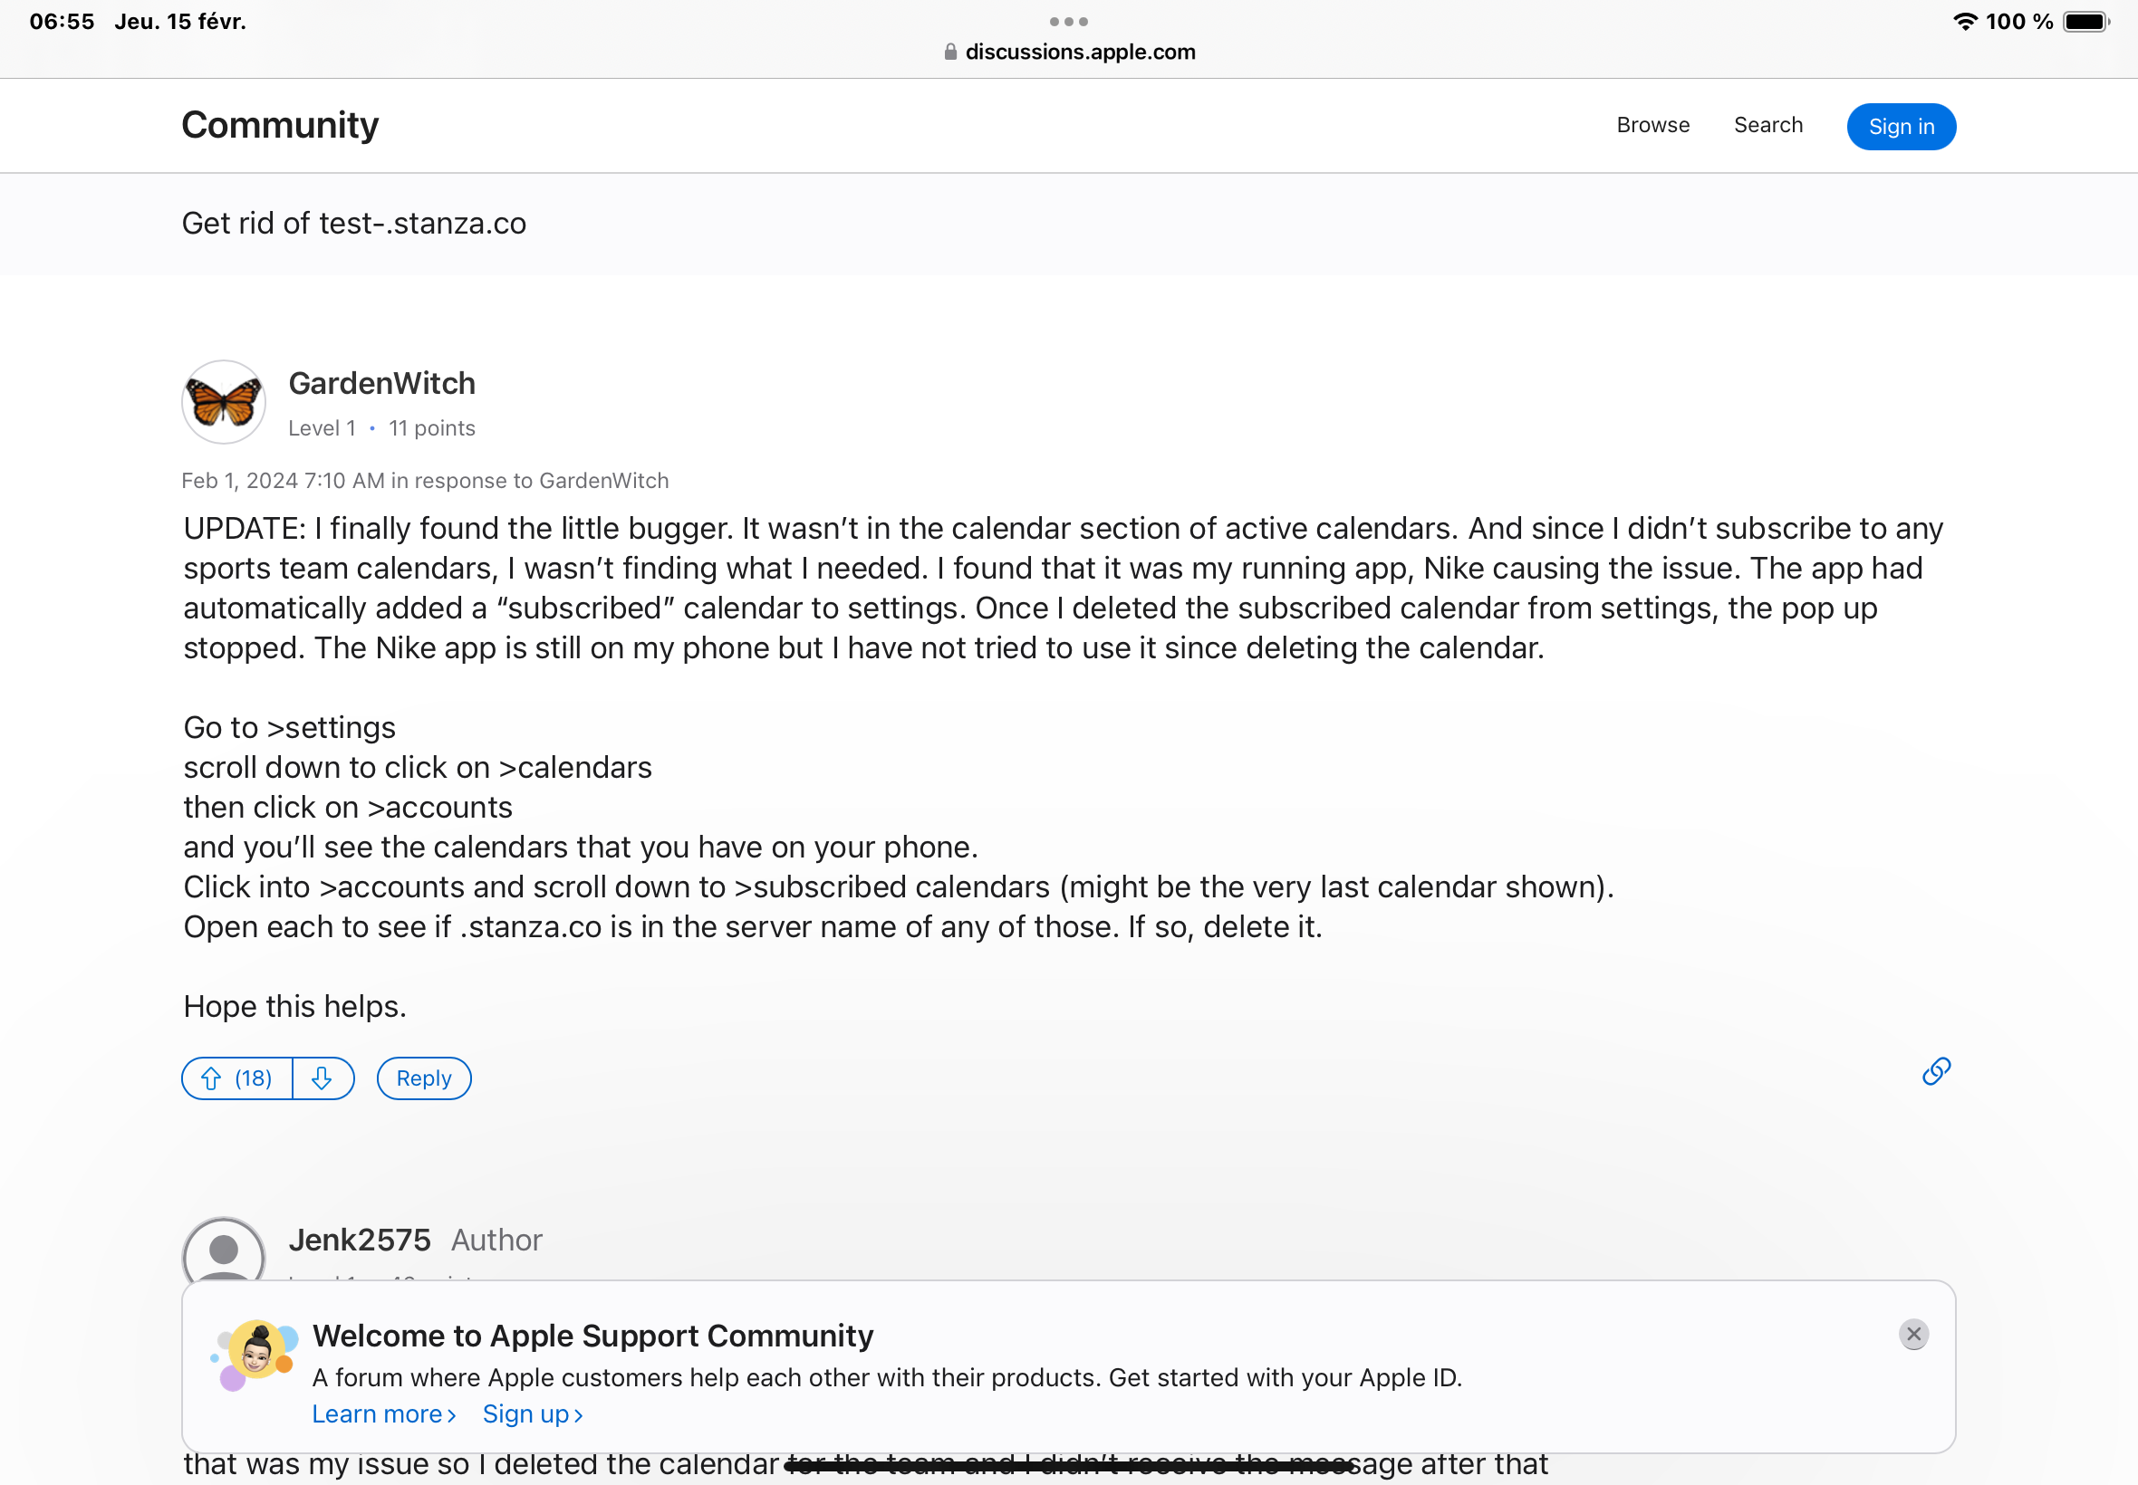Downvote GardenWitch's reply
The height and width of the screenshot is (1485, 2138).
point(322,1078)
